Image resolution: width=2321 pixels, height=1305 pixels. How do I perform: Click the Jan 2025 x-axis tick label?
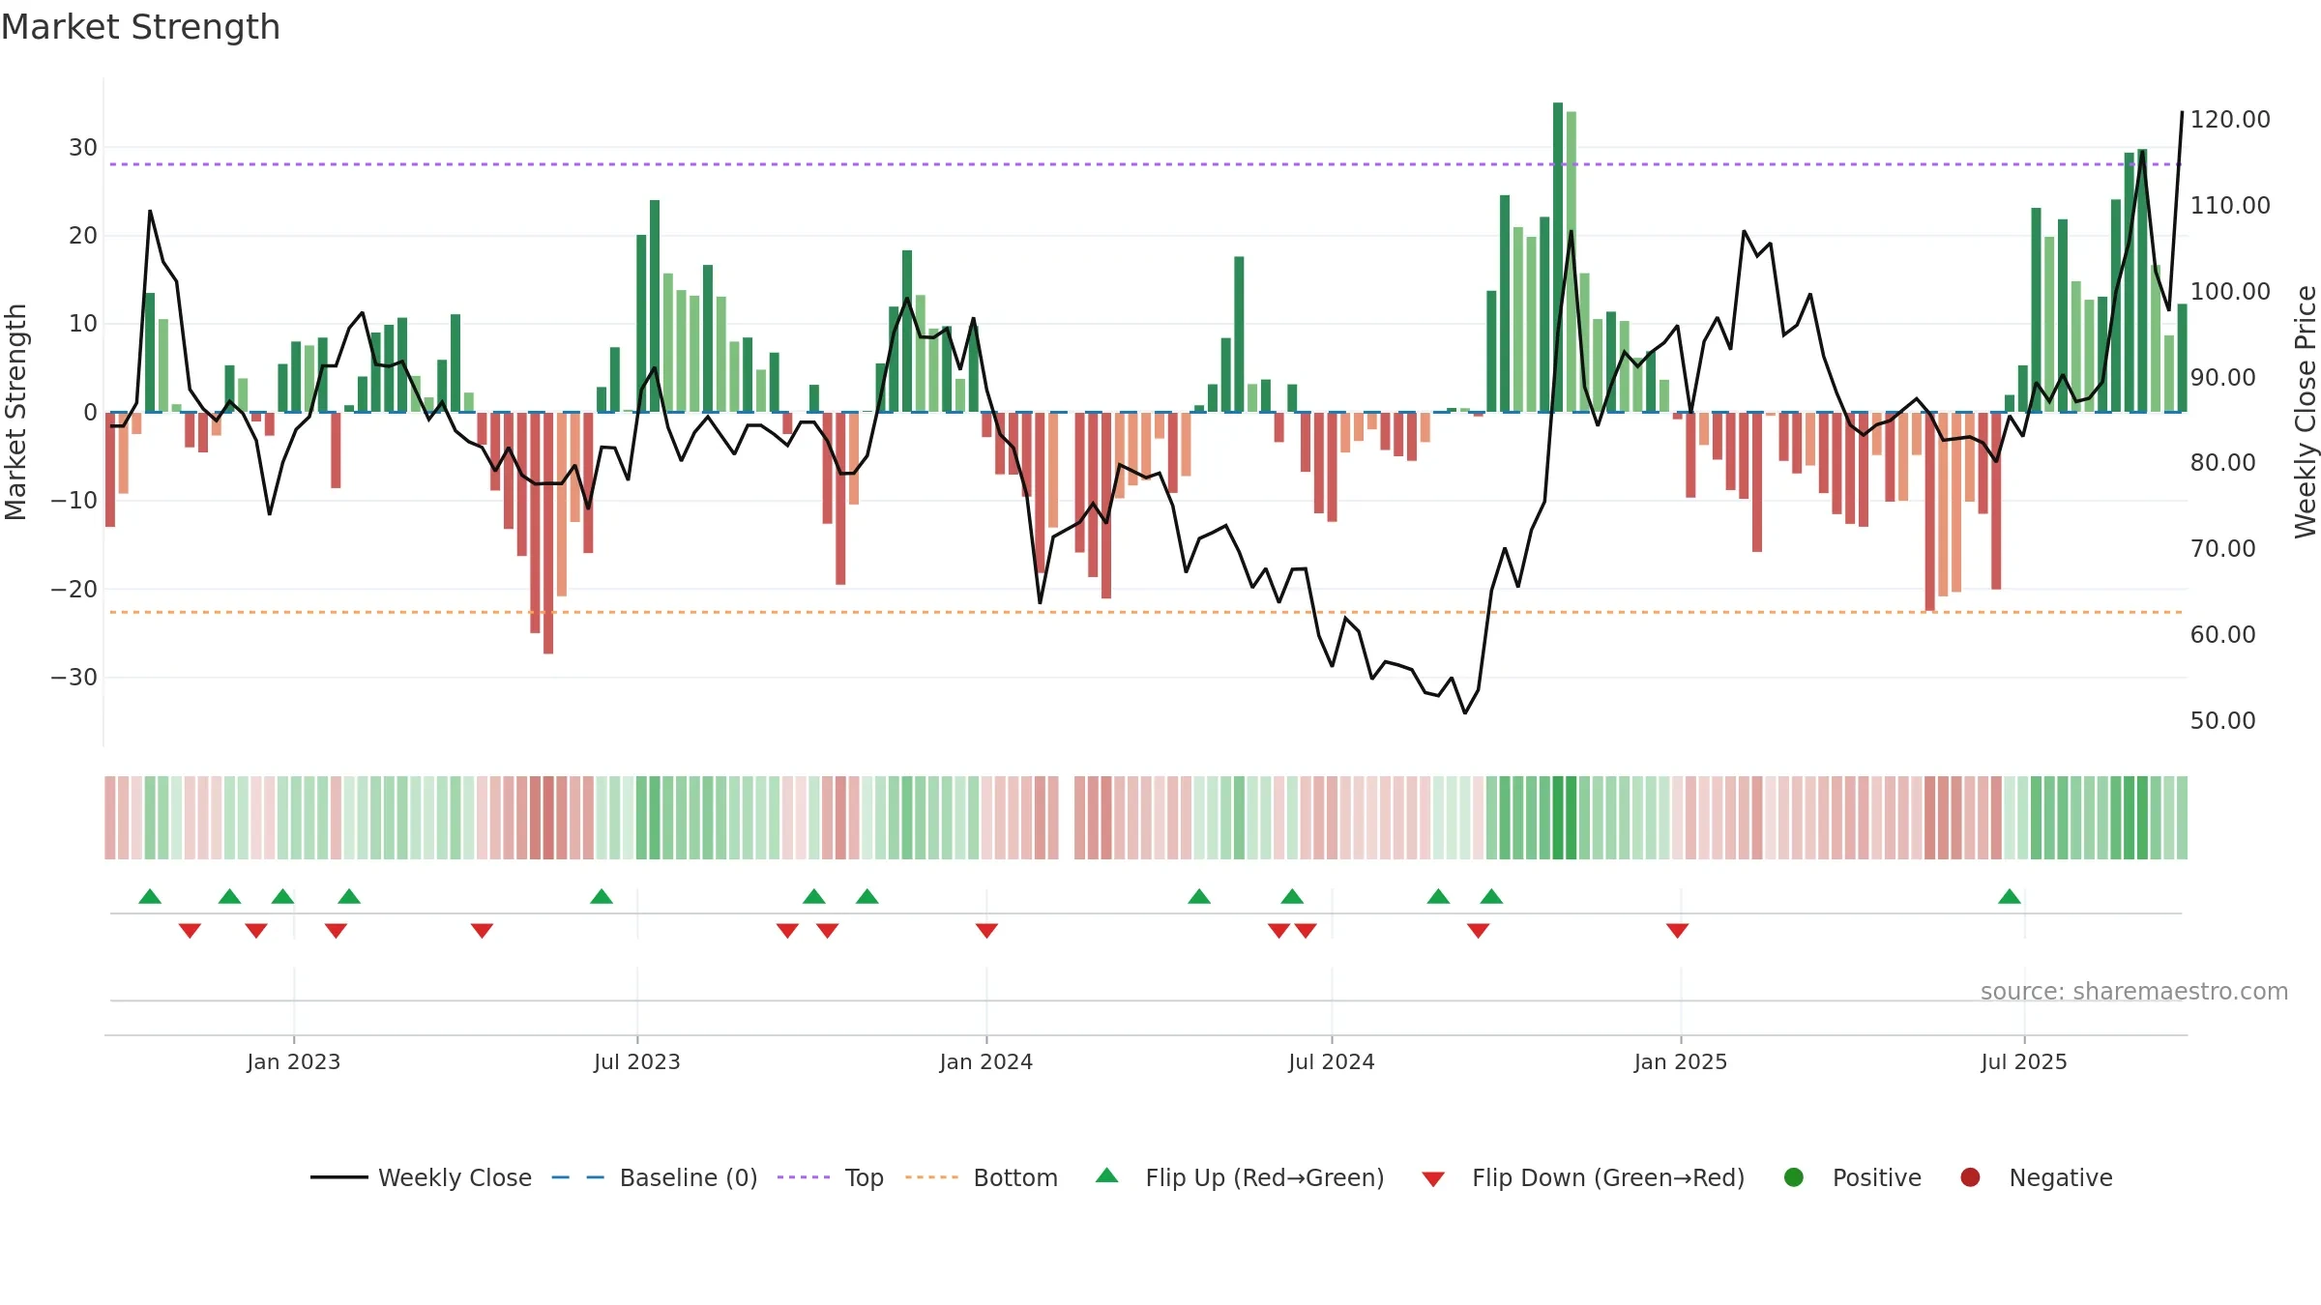coord(1681,1061)
